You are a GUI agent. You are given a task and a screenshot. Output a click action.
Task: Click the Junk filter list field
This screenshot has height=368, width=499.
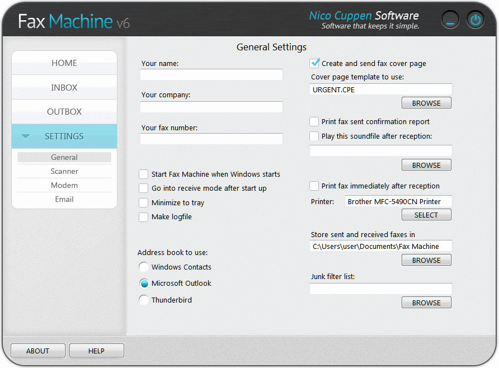point(380,289)
